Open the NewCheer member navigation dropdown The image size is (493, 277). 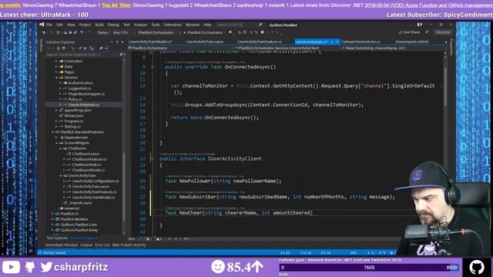tap(394, 48)
